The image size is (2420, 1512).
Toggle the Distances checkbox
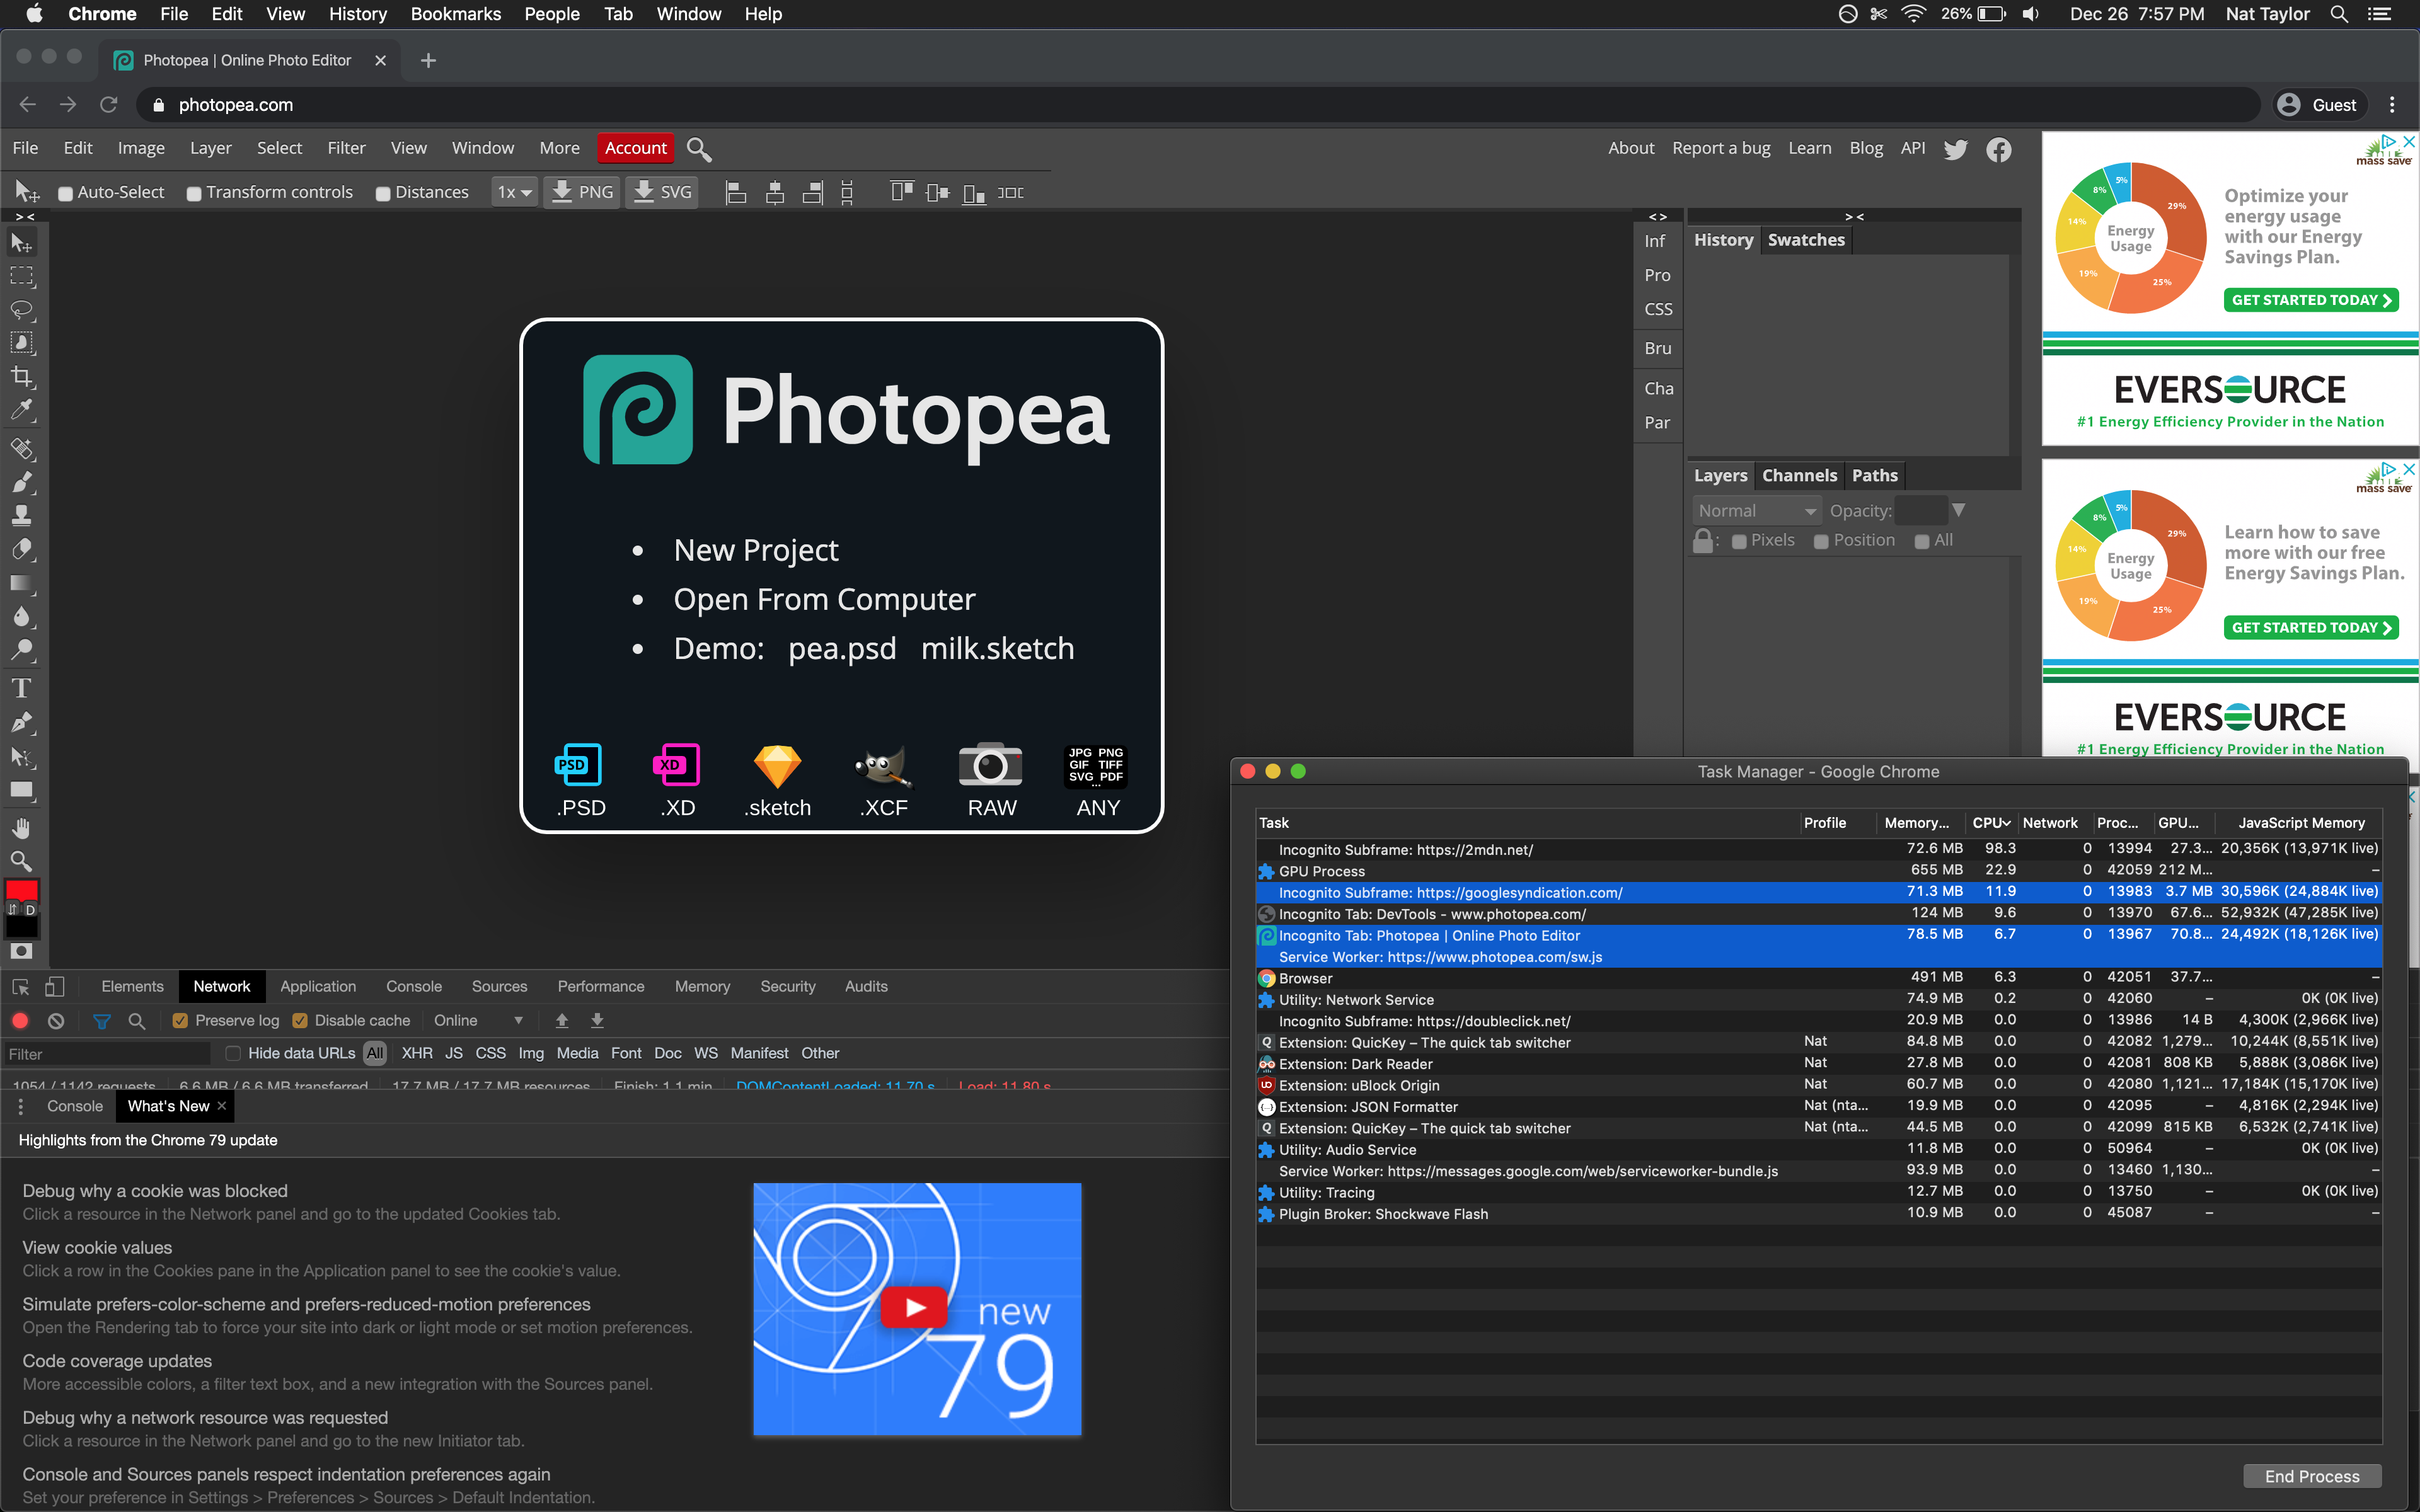[x=383, y=193]
